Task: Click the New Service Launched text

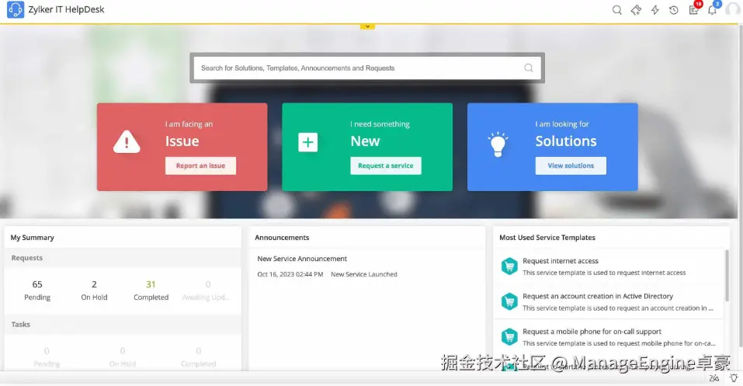Action: click(364, 274)
